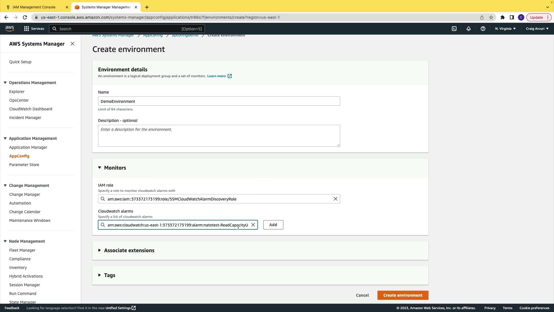This screenshot has height=312, width=554.
Task: Click the AWS logo home icon
Action: pos(10,28)
